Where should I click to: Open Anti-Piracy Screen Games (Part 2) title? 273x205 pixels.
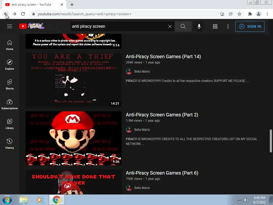coord(162,115)
